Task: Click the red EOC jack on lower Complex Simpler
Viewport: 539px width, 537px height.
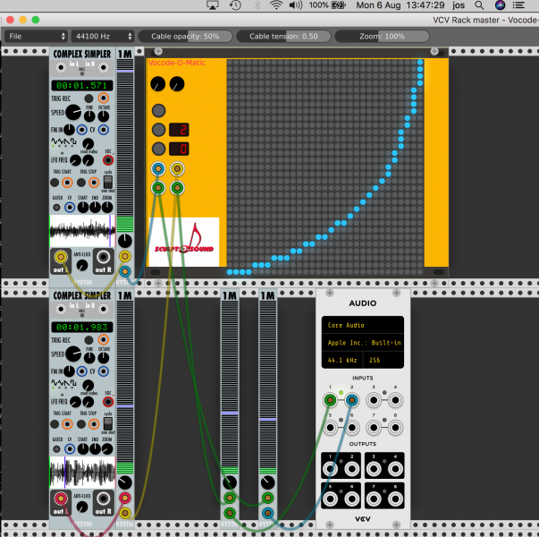Action: point(108,402)
